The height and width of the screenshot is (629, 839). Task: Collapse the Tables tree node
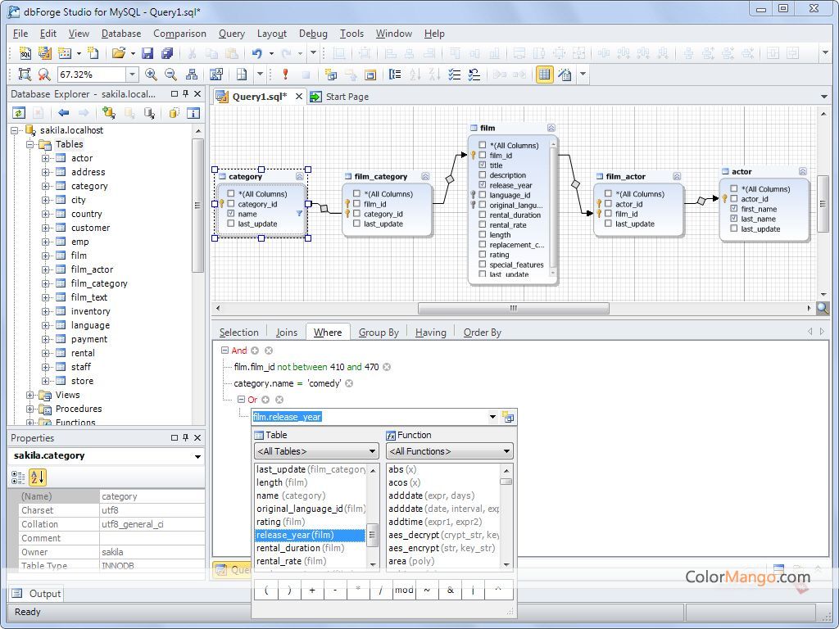click(30, 144)
